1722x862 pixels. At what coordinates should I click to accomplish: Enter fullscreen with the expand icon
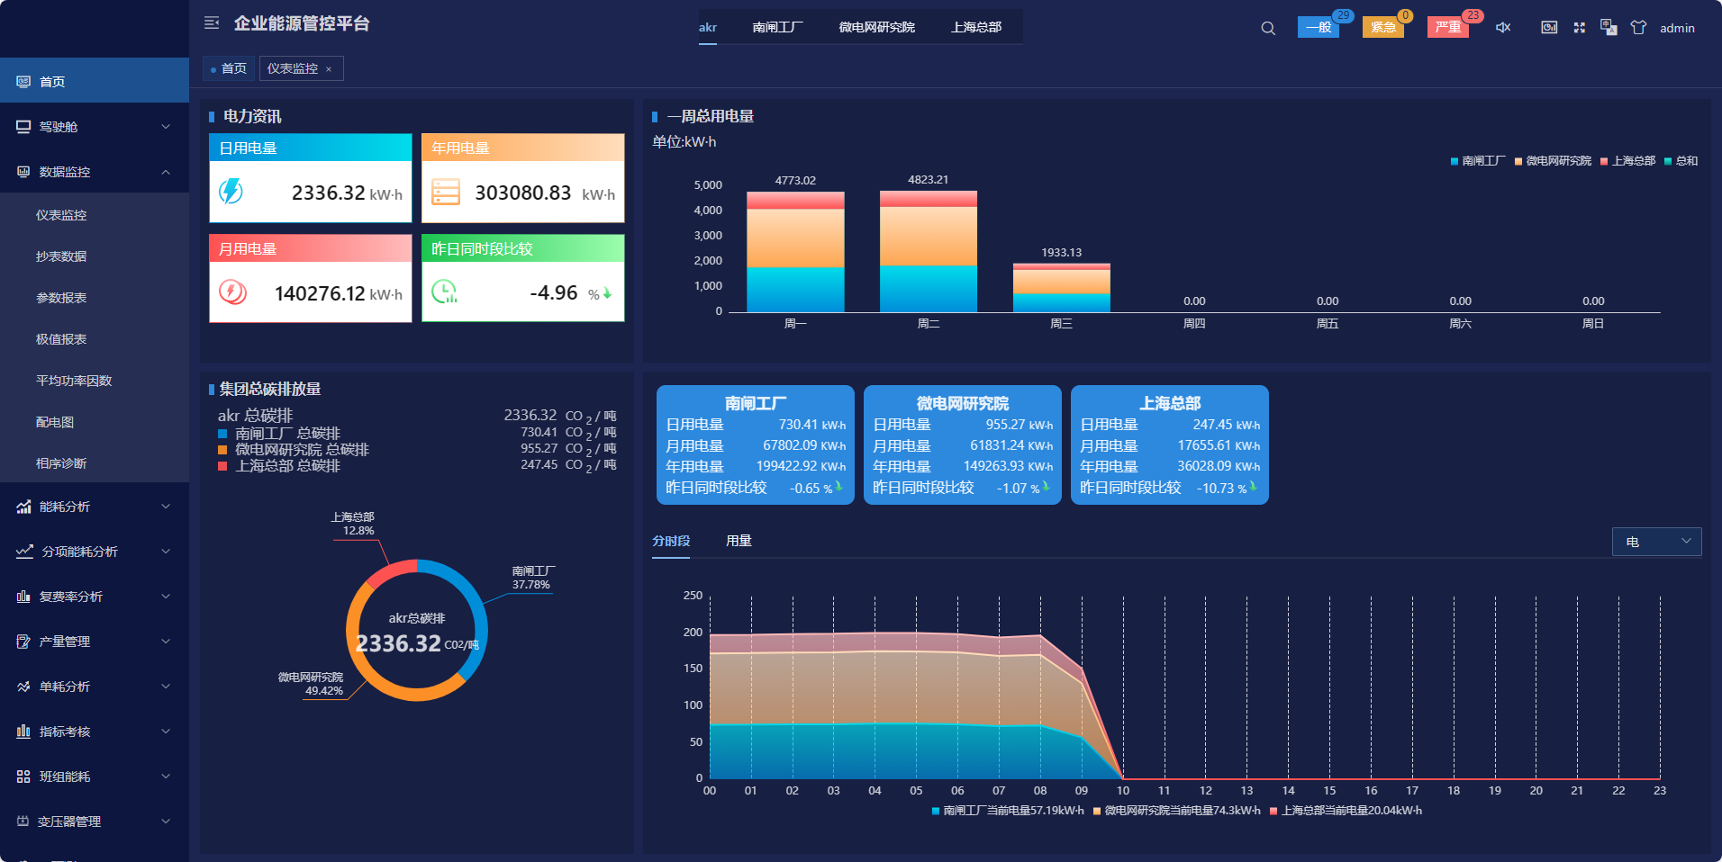[x=1579, y=28]
